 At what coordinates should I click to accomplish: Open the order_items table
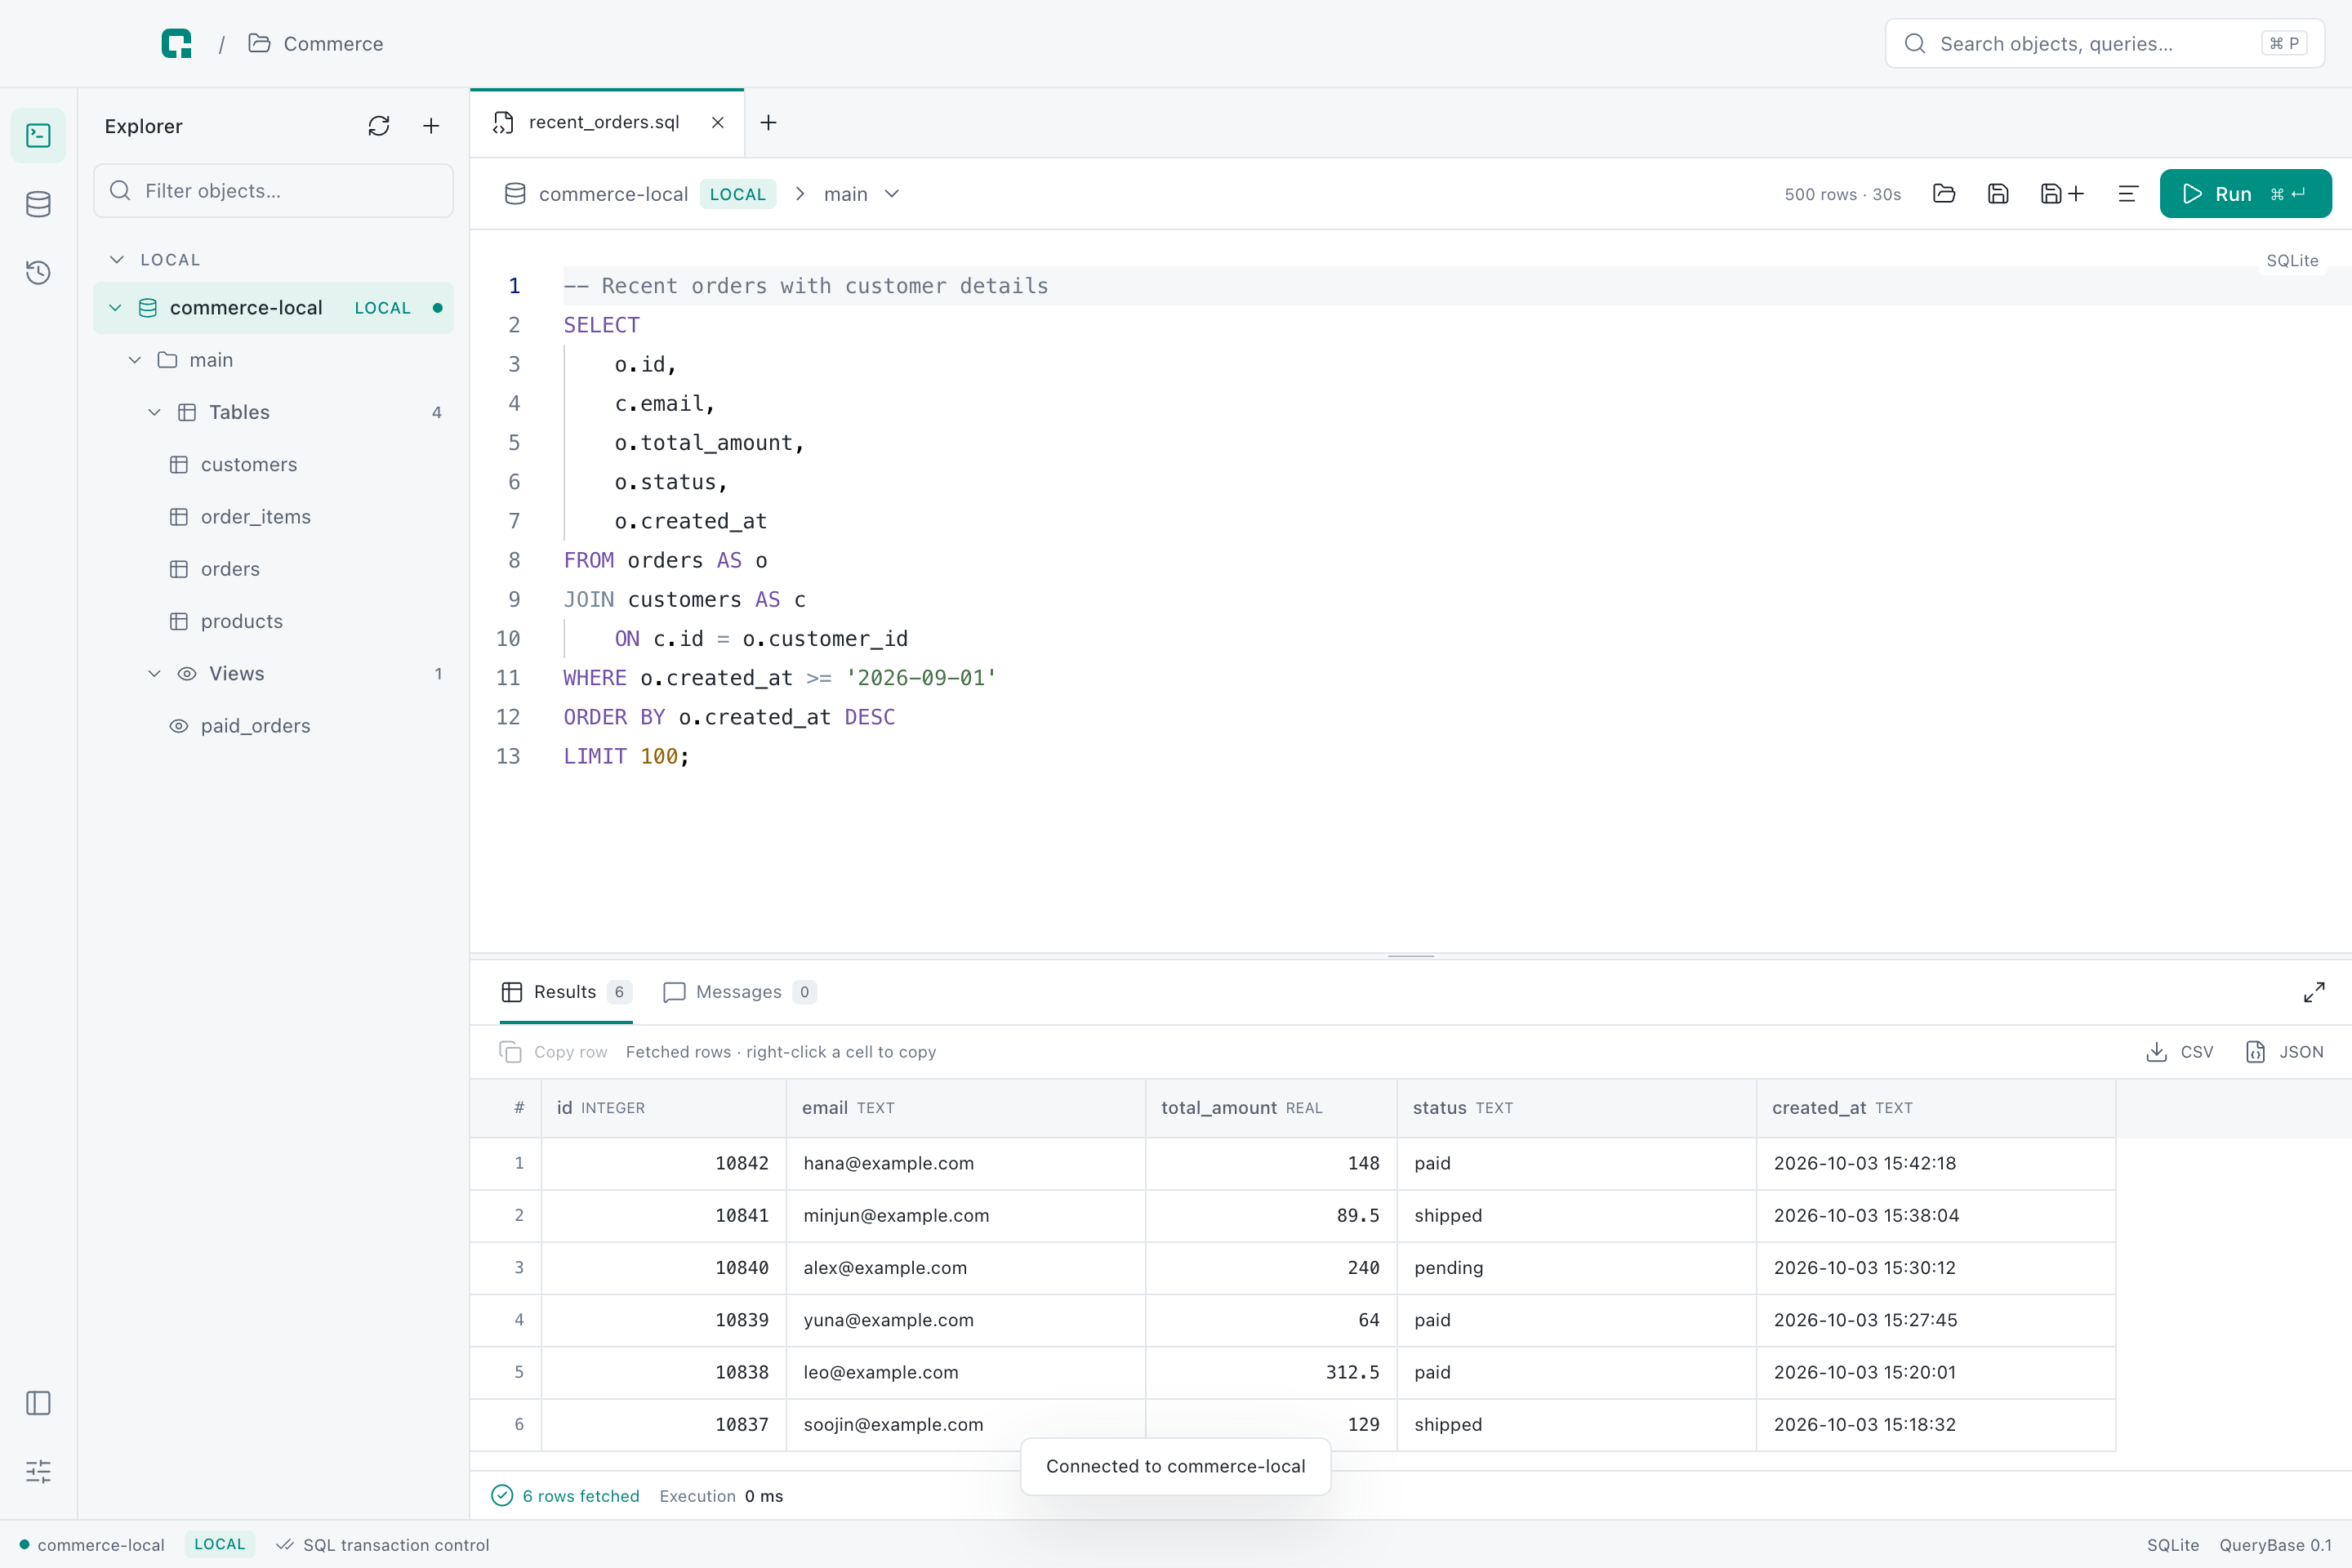[x=273, y=517]
